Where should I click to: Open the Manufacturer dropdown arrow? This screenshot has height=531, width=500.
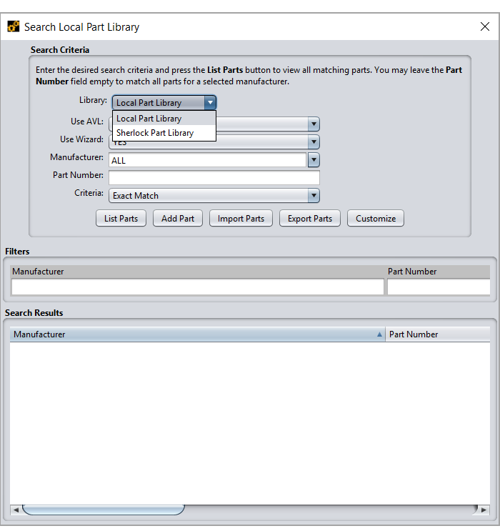(x=314, y=160)
